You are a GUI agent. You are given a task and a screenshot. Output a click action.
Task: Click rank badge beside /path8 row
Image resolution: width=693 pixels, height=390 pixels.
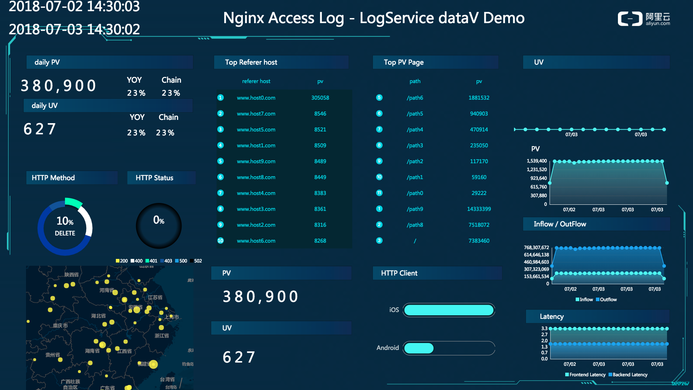point(379,225)
